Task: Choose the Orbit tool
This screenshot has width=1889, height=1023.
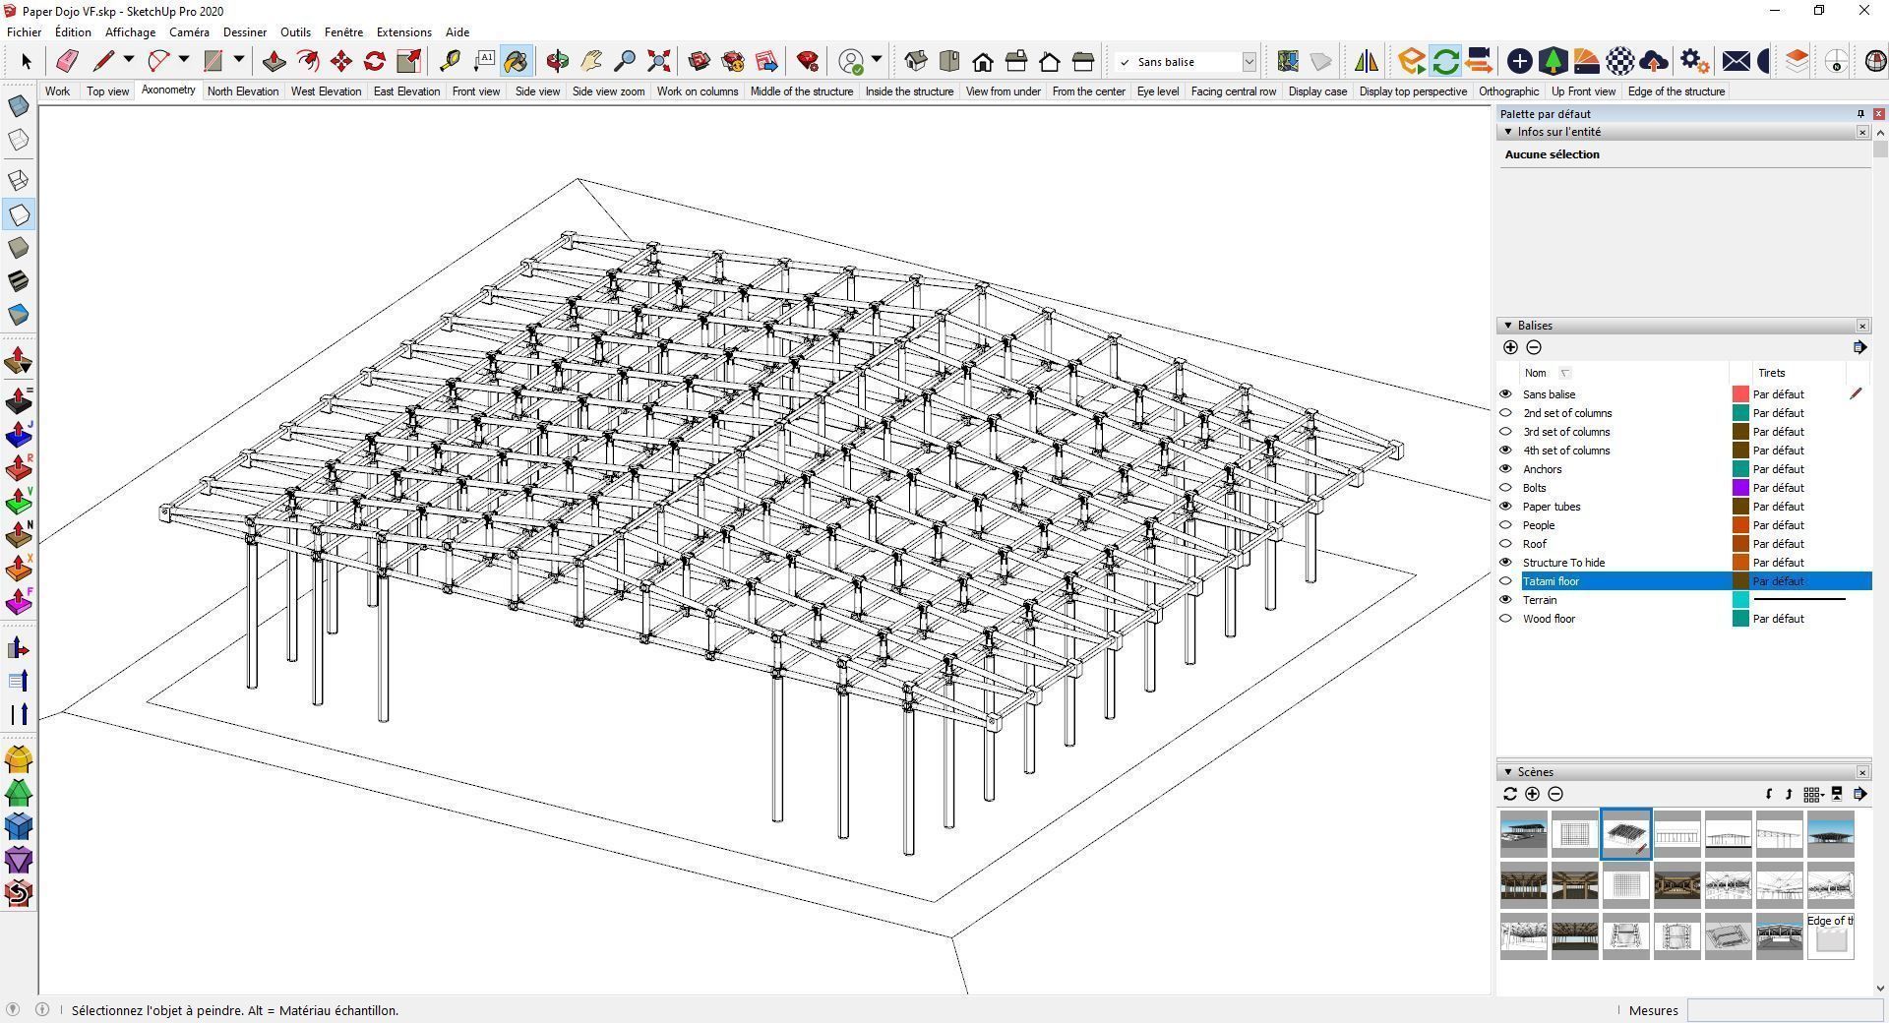Action: [558, 61]
